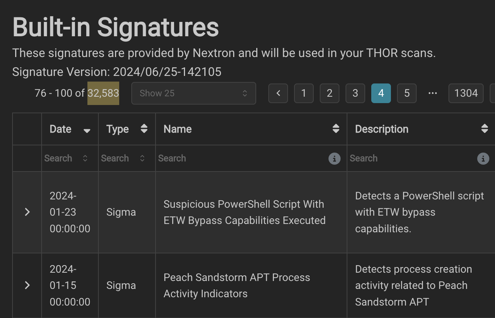Click the pagination ellipsis
Image resolution: width=495 pixels, height=318 pixels.
coord(433,93)
